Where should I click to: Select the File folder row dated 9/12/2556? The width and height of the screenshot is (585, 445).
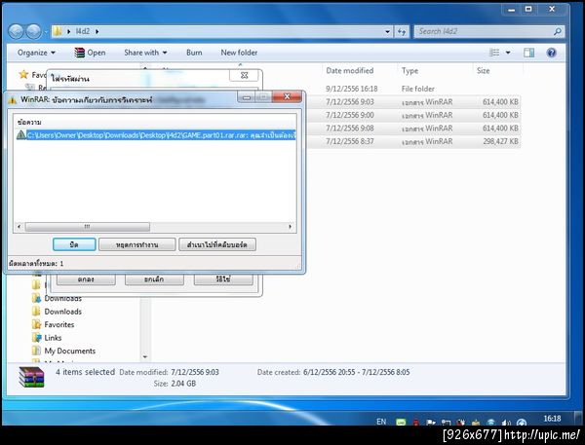point(412,89)
